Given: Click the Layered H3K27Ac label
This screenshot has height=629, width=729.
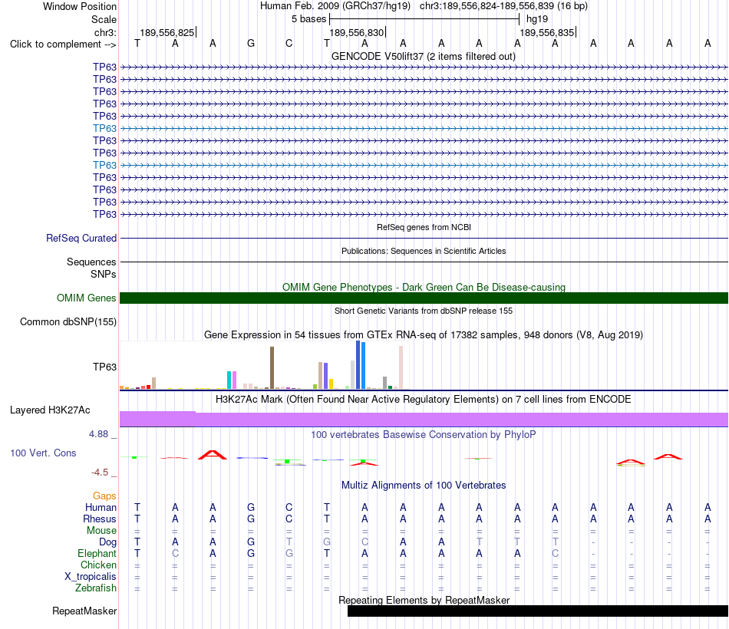Looking at the screenshot, I should pos(50,410).
